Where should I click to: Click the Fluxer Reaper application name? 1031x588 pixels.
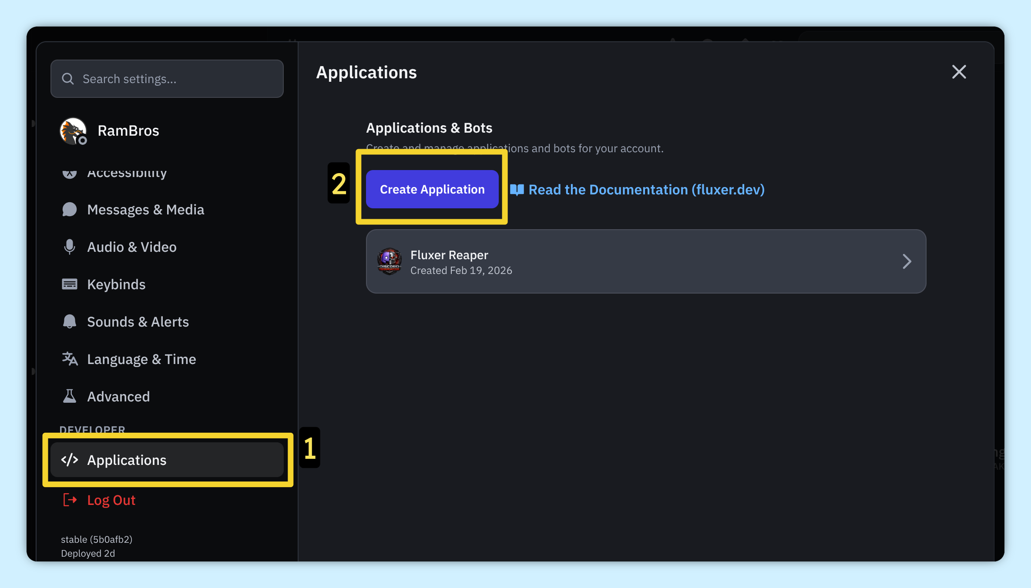(x=449, y=255)
